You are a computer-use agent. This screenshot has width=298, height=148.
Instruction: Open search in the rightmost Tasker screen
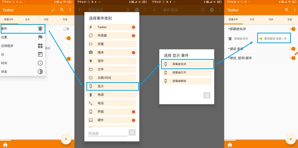point(287,10)
